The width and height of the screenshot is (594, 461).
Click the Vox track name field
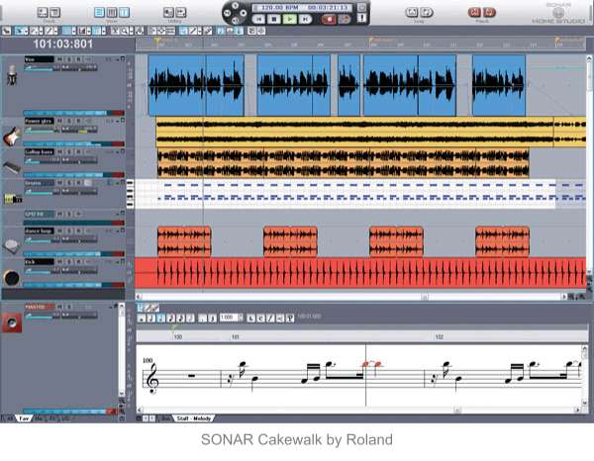(39, 59)
